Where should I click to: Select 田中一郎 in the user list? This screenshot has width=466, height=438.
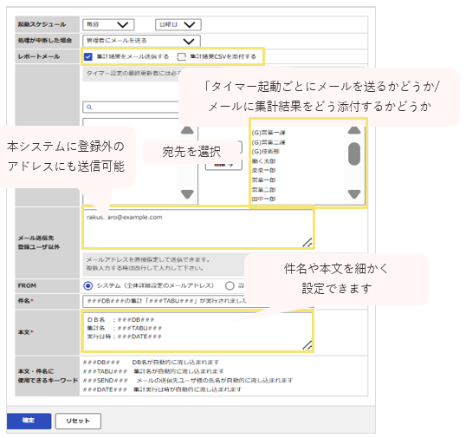[x=263, y=199]
